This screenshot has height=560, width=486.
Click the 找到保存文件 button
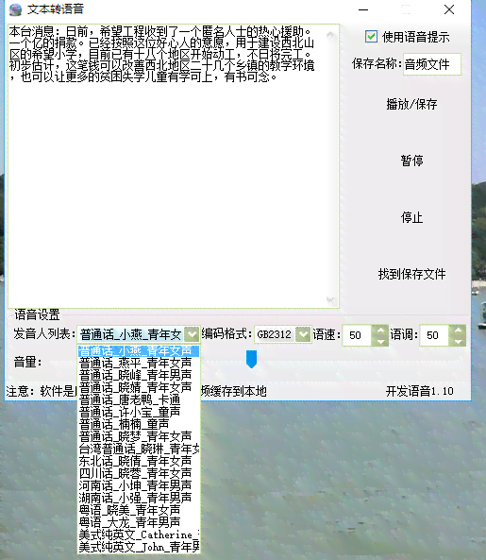[x=411, y=274]
